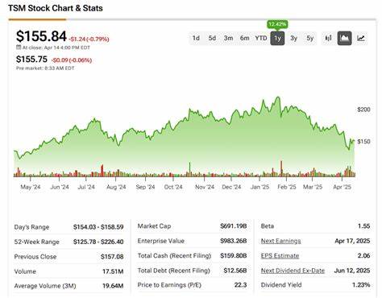This screenshot has width=382, height=298.
Task: Click the $150 price axis label
Action: click(363, 142)
